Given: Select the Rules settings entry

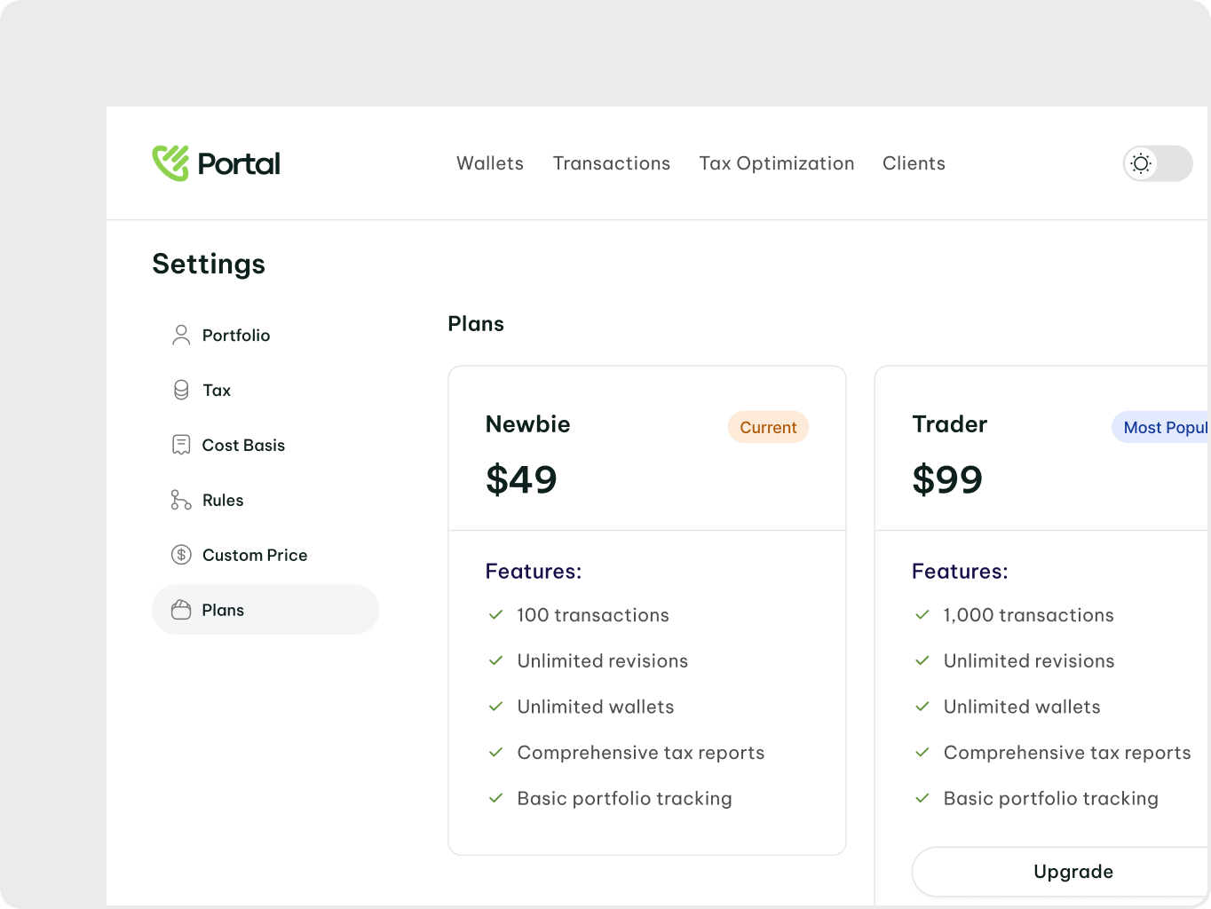Looking at the screenshot, I should 222,500.
